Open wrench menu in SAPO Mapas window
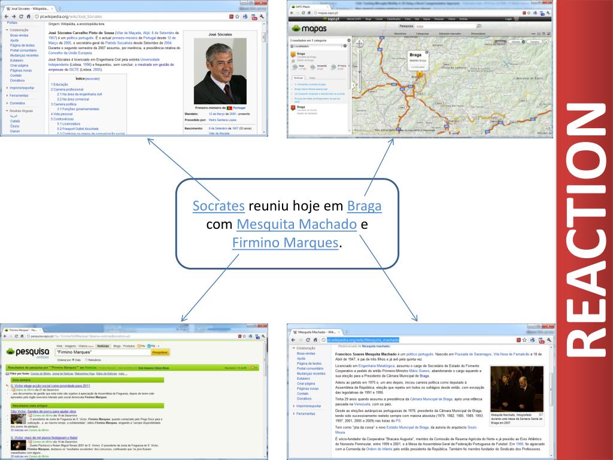 pos(548,13)
